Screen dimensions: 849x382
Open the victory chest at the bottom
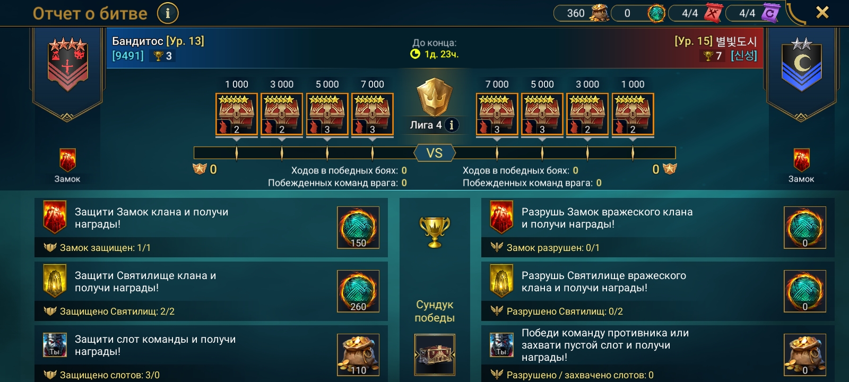[435, 354]
